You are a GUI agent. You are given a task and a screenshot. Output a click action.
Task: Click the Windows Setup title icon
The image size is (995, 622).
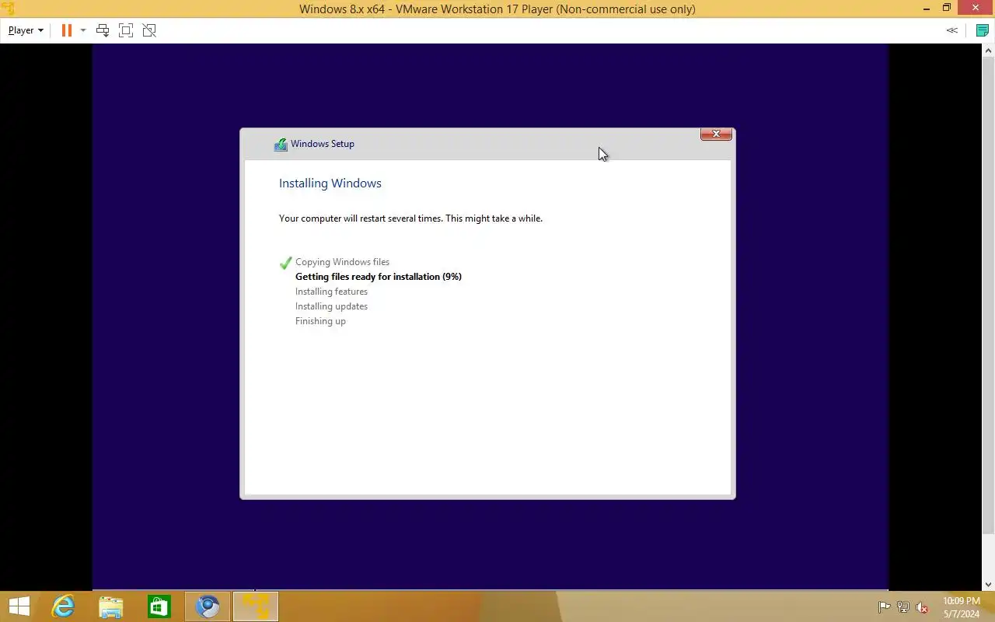click(281, 144)
